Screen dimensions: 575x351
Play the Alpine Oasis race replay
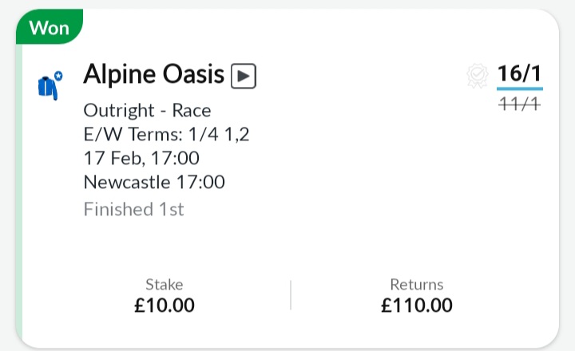244,76
